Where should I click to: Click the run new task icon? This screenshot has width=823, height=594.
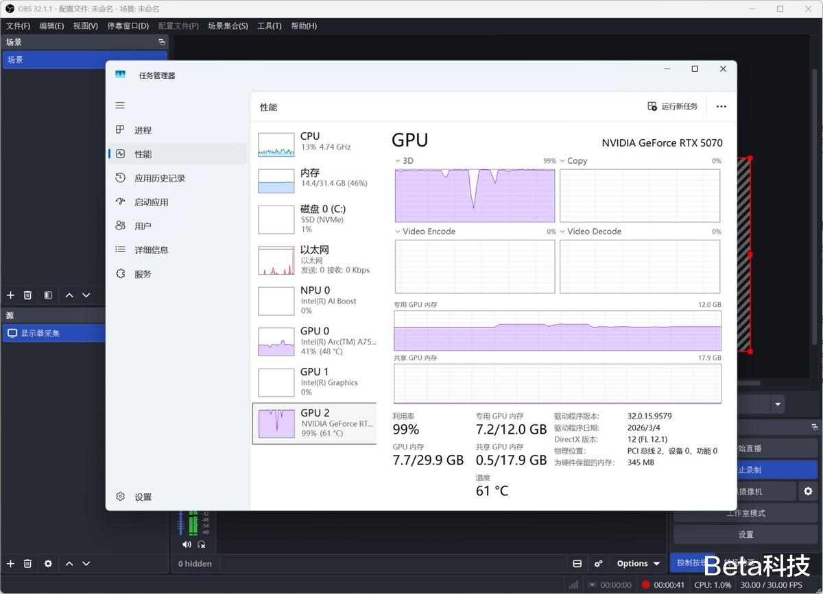pos(652,106)
